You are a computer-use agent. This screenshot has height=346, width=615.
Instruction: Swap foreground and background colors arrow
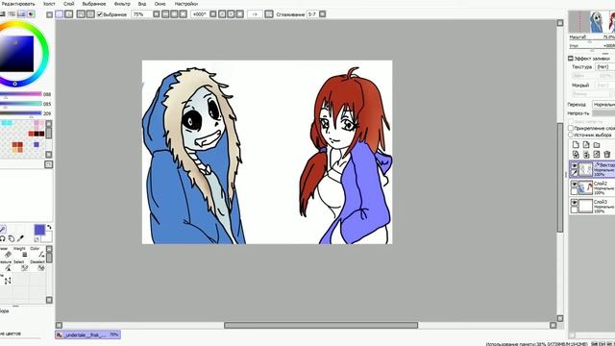(49, 227)
